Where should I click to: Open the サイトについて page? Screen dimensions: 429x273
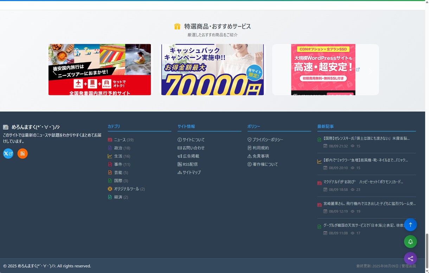click(191, 140)
